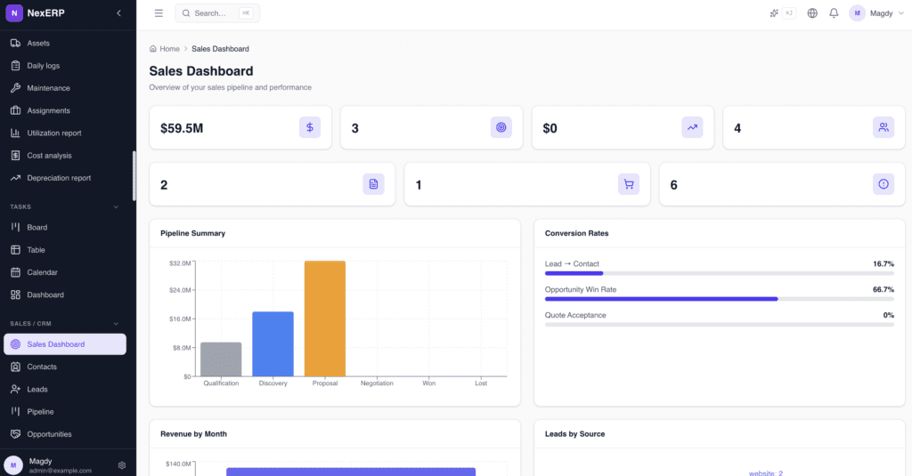Go to Utilization report in the sidebar
The width and height of the screenshot is (912, 476).
click(54, 133)
